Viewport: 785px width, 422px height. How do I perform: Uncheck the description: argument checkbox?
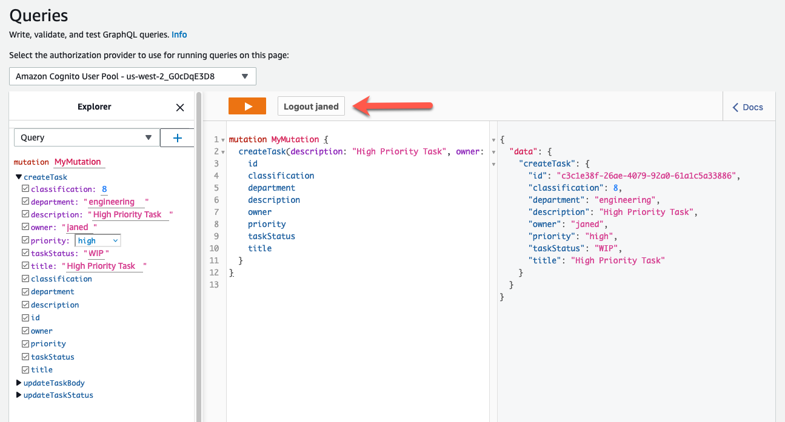[x=25, y=214]
